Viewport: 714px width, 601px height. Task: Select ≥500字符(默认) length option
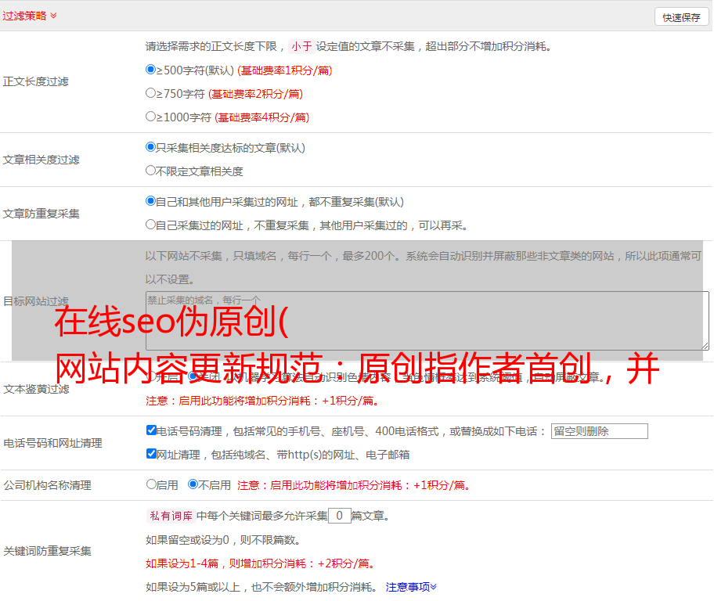tap(150, 70)
